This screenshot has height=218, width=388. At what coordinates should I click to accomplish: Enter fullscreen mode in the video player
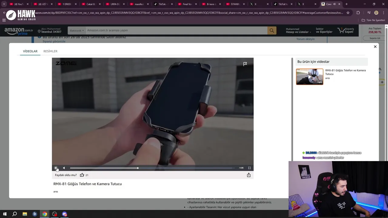[249, 168]
